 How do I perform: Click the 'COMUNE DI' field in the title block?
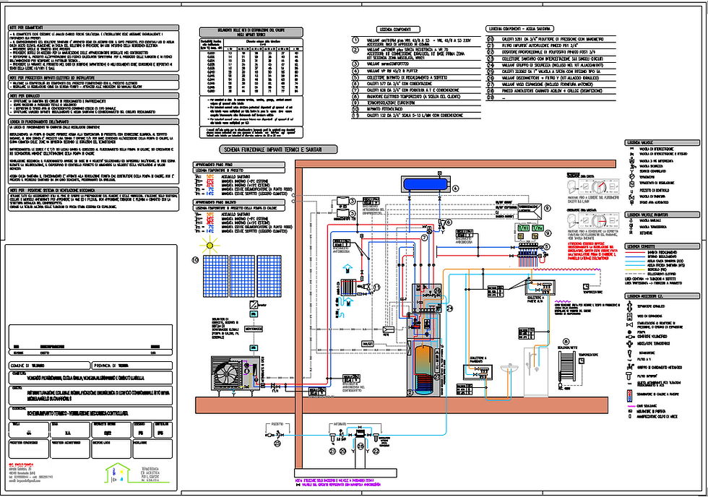pos(49,366)
